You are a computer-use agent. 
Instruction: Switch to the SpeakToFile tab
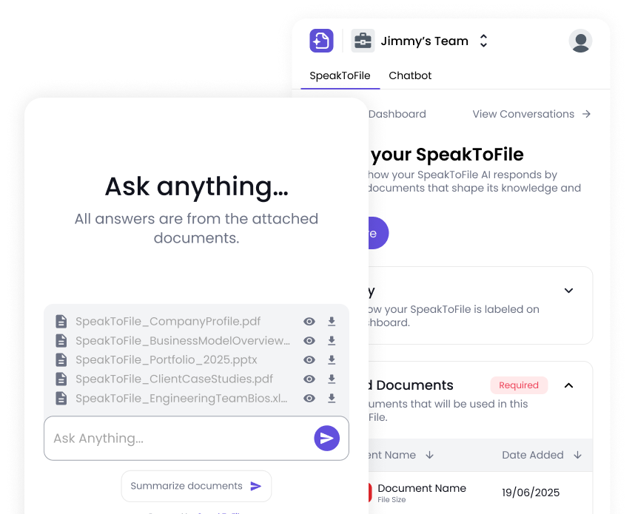click(340, 75)
